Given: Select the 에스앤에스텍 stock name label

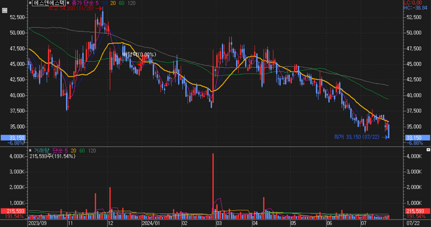Looking at the screenshot, I should click(48, 3).
